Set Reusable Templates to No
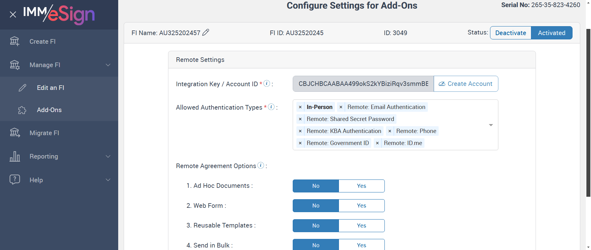 click(x=316, y=226)
